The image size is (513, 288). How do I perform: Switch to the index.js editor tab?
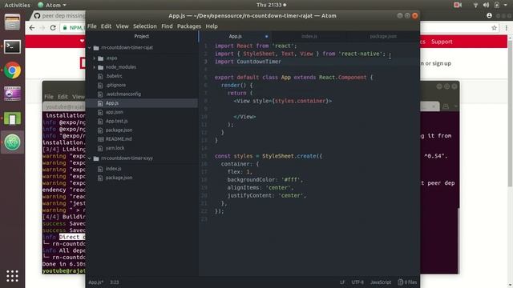tap(309, 36)
